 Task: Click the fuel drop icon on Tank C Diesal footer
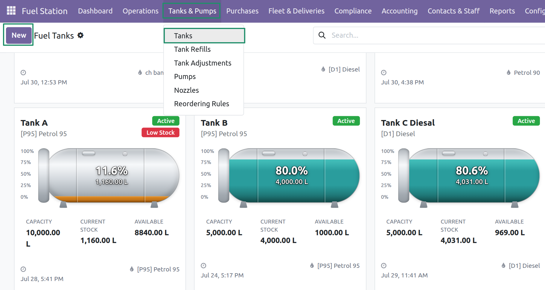pos(503,265)
